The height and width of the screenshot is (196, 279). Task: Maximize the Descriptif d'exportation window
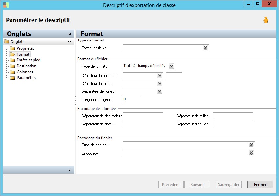point(257,4)
